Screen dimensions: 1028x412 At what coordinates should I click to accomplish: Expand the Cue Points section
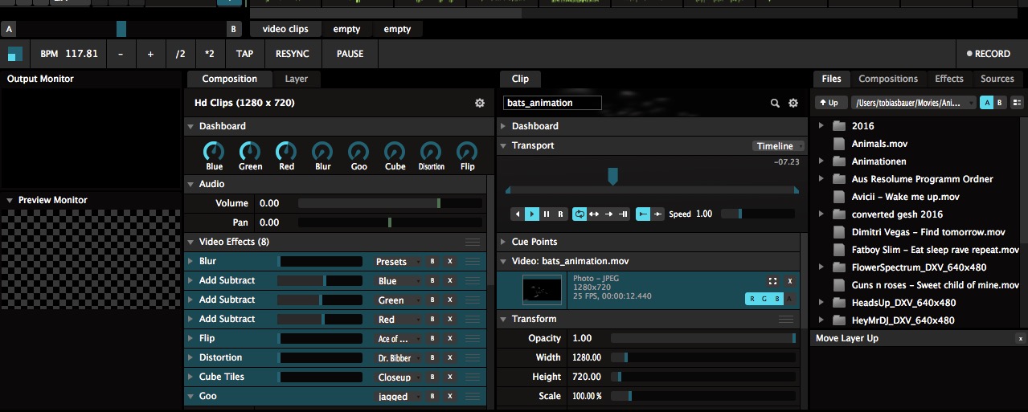503,242
